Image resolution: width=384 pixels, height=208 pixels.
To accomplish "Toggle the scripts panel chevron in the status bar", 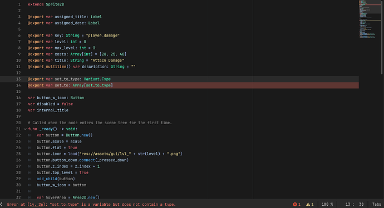I will pyautogui.click(x=1, y=204).
